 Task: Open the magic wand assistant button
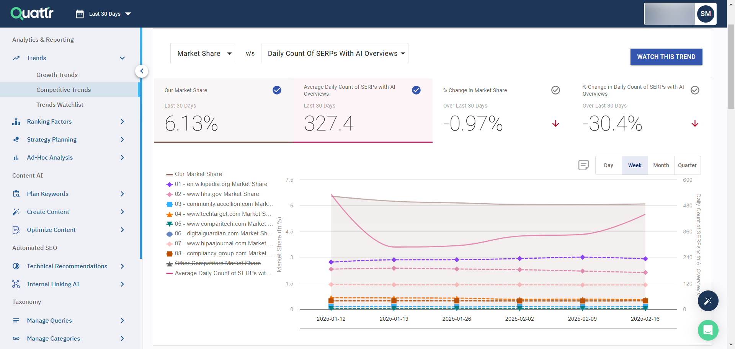[x=708, y=301]
